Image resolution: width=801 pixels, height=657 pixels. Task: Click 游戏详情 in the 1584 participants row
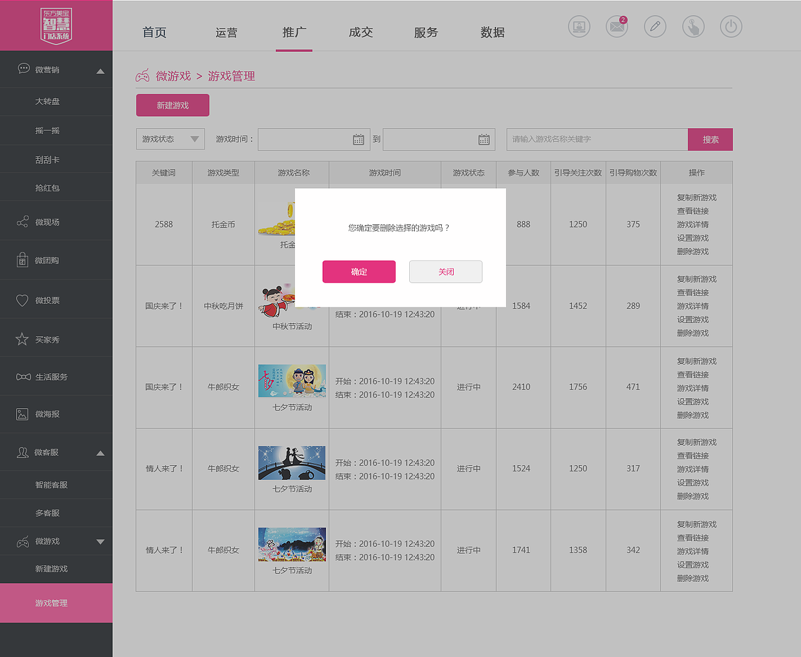[693, 306]
